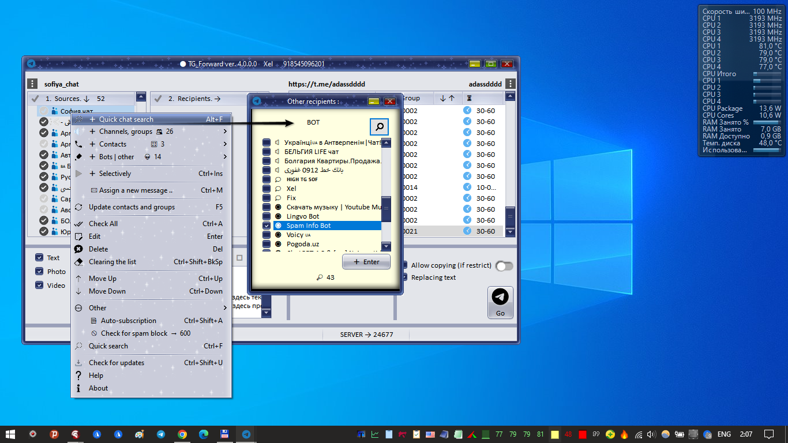Uncheck Spam Info Bot in the recipients list
788x443 pixels.
pyautogui.click(x=266, y=226)
